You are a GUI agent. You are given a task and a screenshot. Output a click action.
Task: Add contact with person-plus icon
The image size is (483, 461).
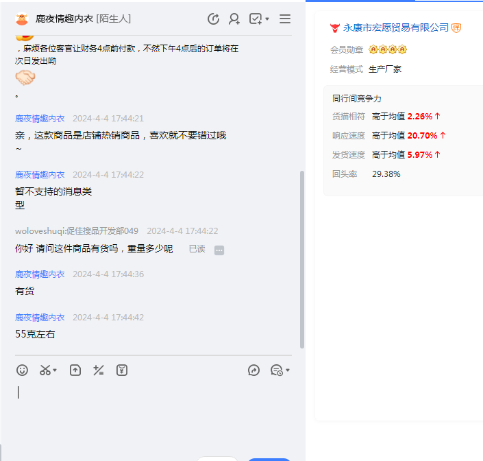[x=234, y=19]
